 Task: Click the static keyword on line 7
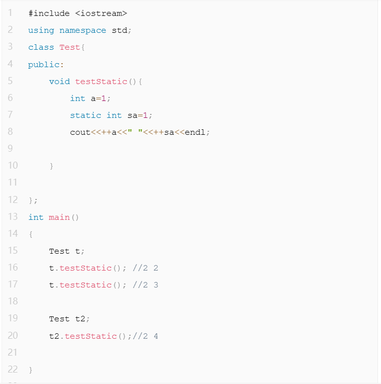pyautogui.click(x=85, y=115)
